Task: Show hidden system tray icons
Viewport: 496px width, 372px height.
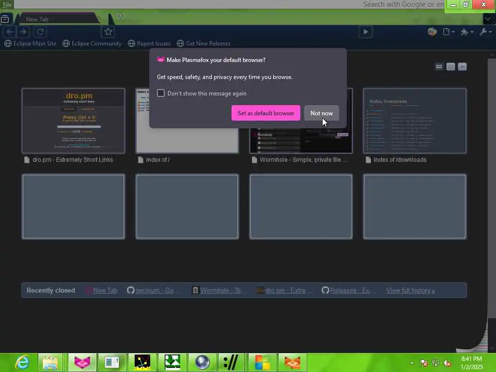Action: pos(412,363)
